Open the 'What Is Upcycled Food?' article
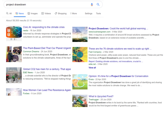 coord(101,96)
